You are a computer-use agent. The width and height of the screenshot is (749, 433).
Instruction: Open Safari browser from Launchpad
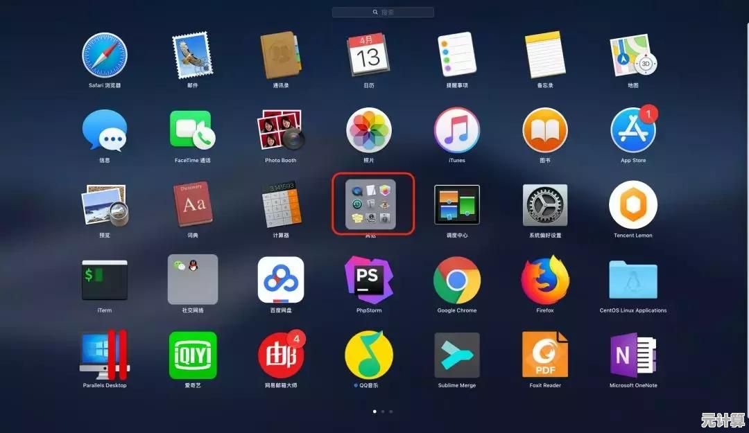click(104, 55)
